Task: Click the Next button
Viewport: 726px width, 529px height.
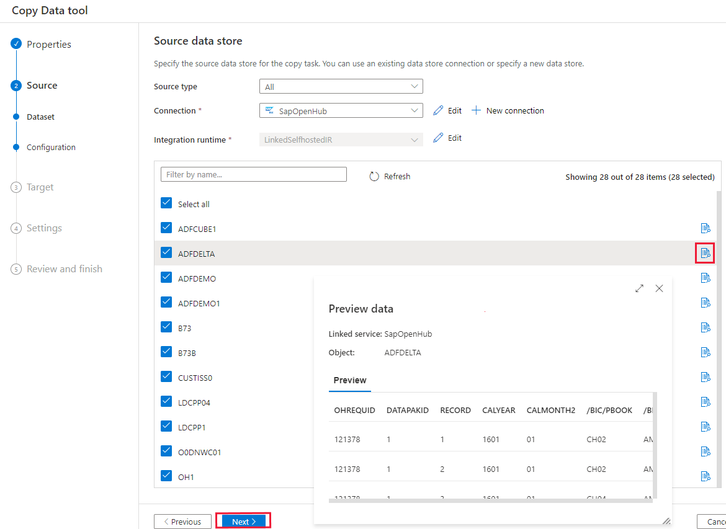Action: pos(243,521)
